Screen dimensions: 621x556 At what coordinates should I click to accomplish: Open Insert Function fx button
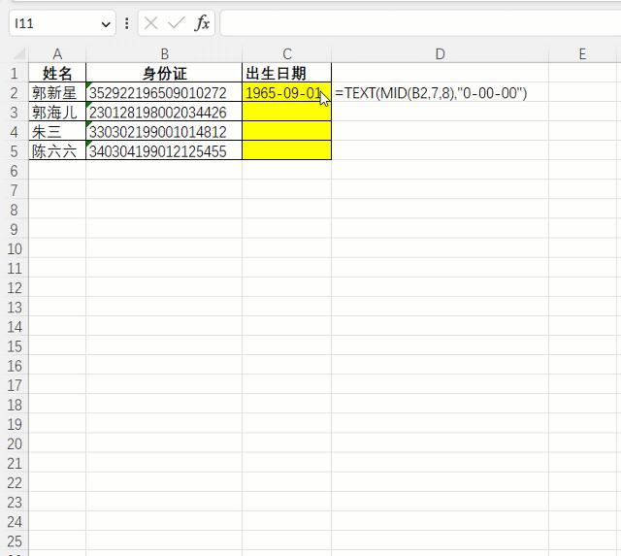[202, 23]
